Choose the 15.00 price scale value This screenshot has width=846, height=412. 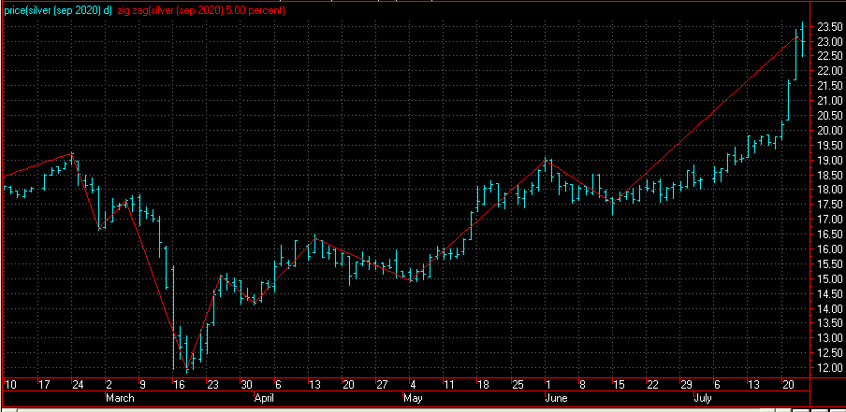point(828,279)
